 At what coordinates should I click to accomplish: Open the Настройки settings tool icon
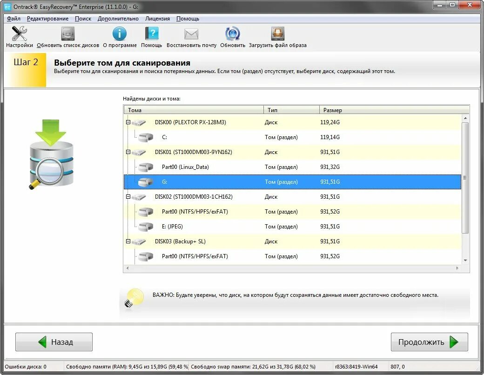point(19,33)
